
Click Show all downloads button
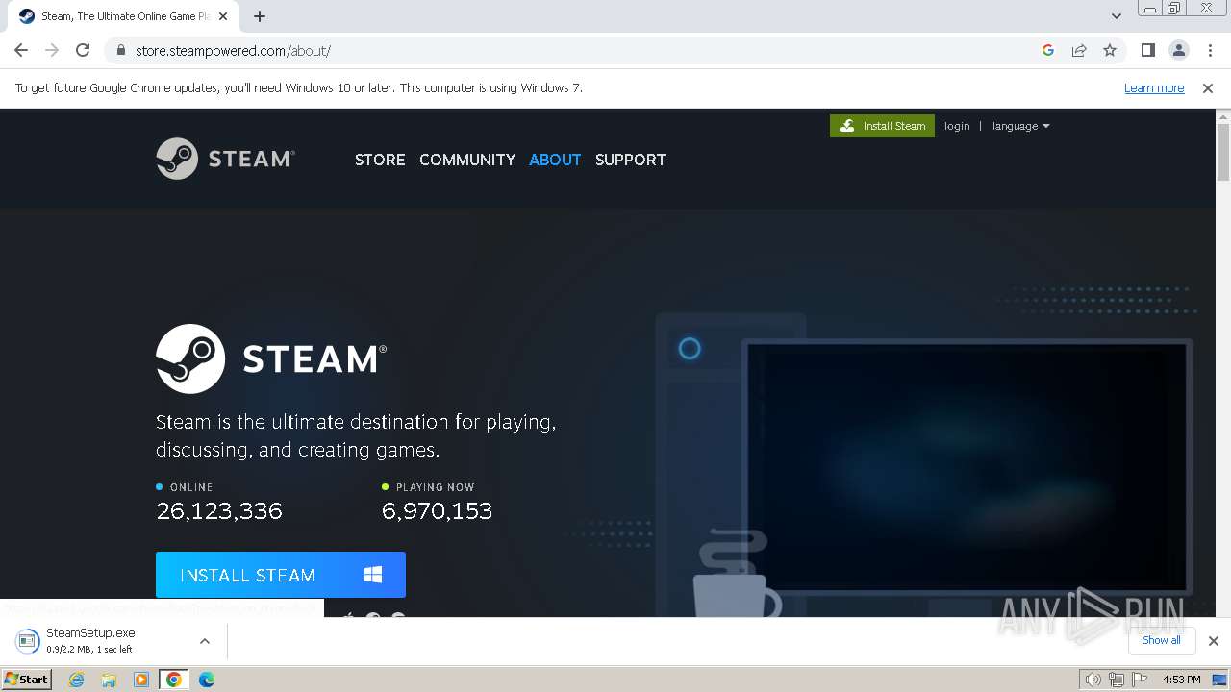[1162, 640]
